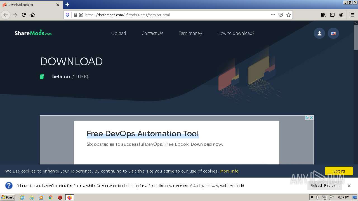Accept cookies with Got it!
The height and width of the screenshot is (201, 358).
pyautogui.click(x=339, y=171)
